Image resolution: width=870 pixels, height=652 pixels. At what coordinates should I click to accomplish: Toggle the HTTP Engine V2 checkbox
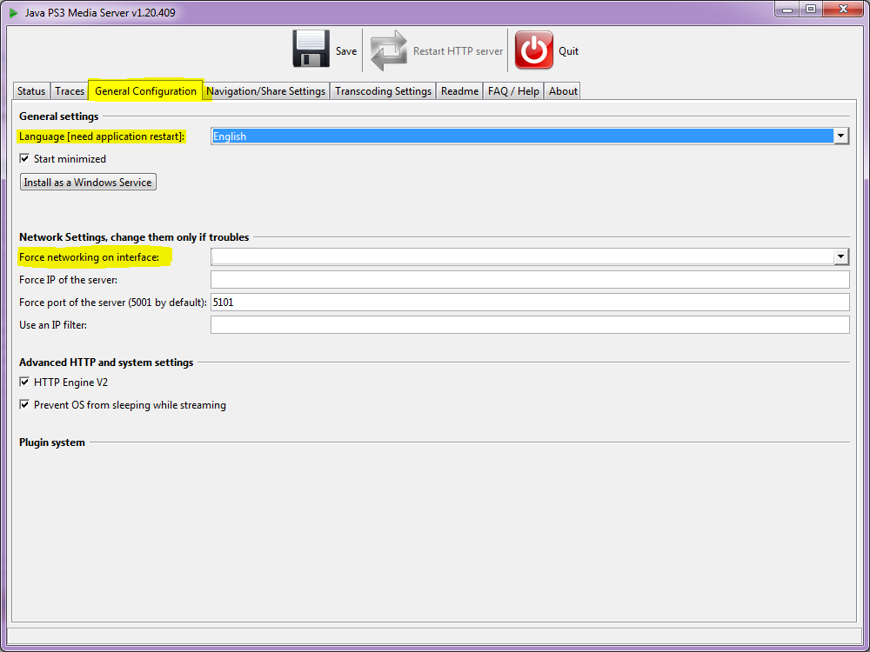(x=24, y=382)
